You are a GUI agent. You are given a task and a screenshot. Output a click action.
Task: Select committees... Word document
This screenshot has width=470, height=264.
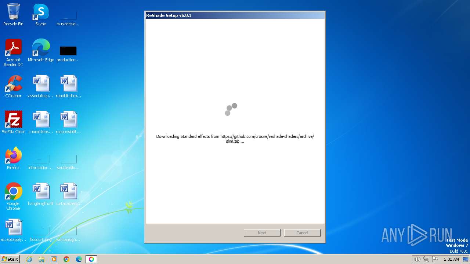41,122
